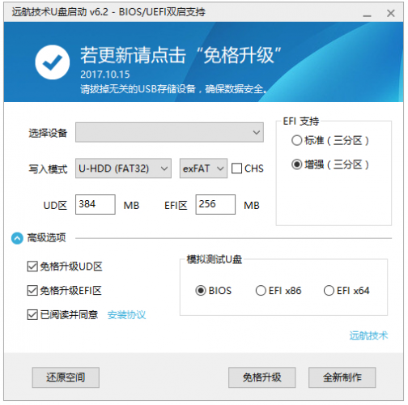Viewport: 408px width, 405px height.
Task: Click the 还原空间 button
Action: pos(66,377)
